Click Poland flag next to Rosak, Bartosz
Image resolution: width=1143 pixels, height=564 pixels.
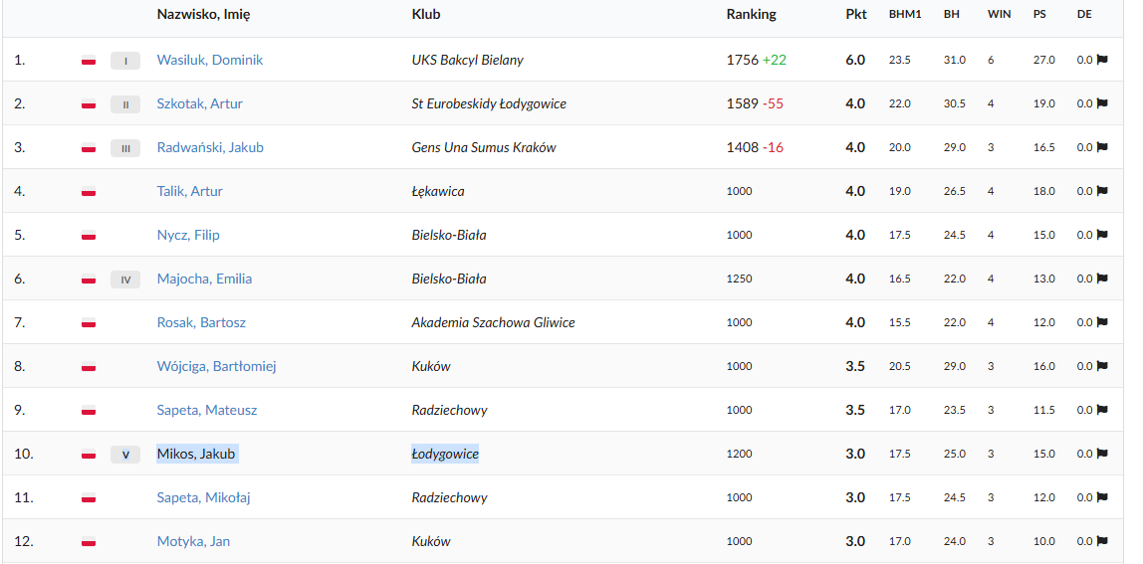[89, 323]
